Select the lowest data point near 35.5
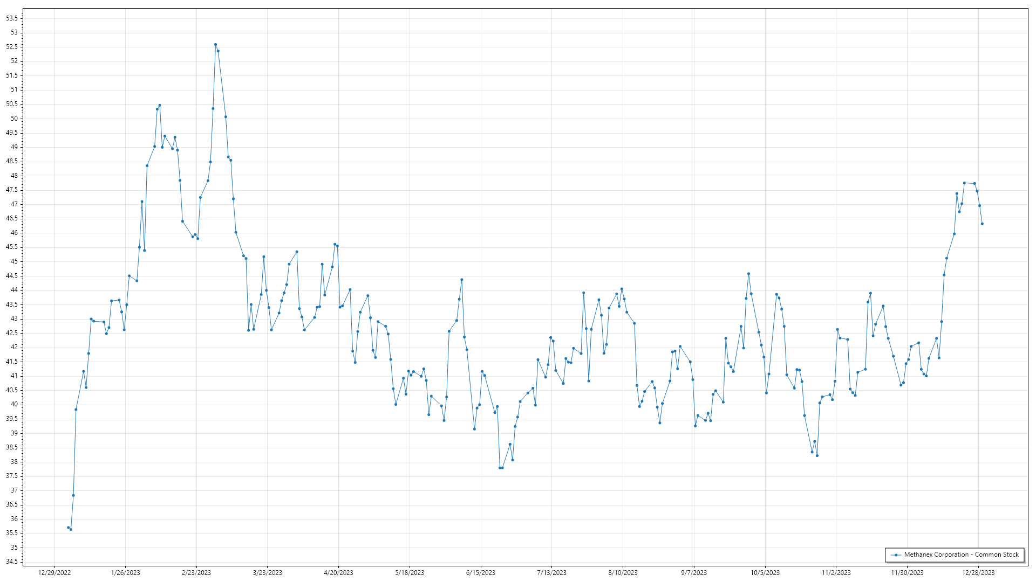Screen dimensions: 1036x582 tap(71, 529)
